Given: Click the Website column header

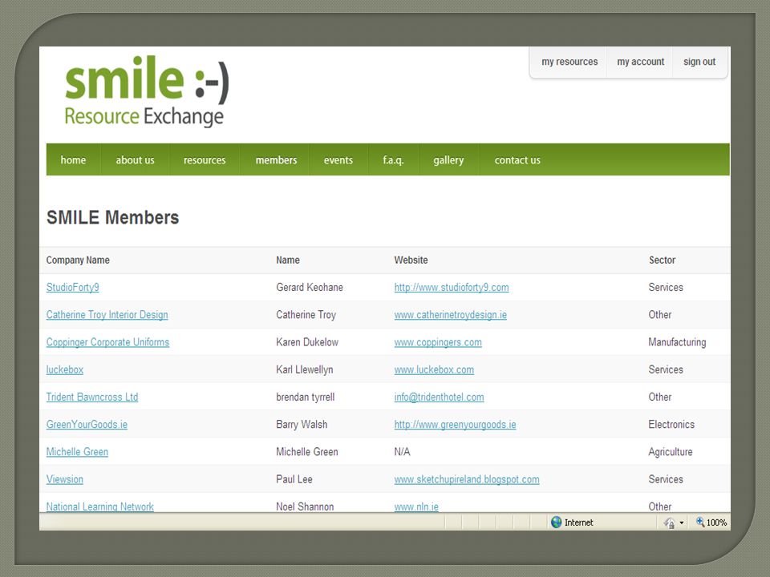Looking at the screenshot, I should 411,260.
